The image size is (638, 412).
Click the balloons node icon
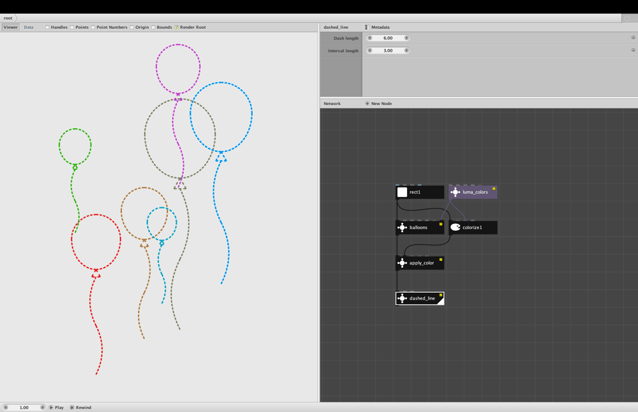click(402, 227)
